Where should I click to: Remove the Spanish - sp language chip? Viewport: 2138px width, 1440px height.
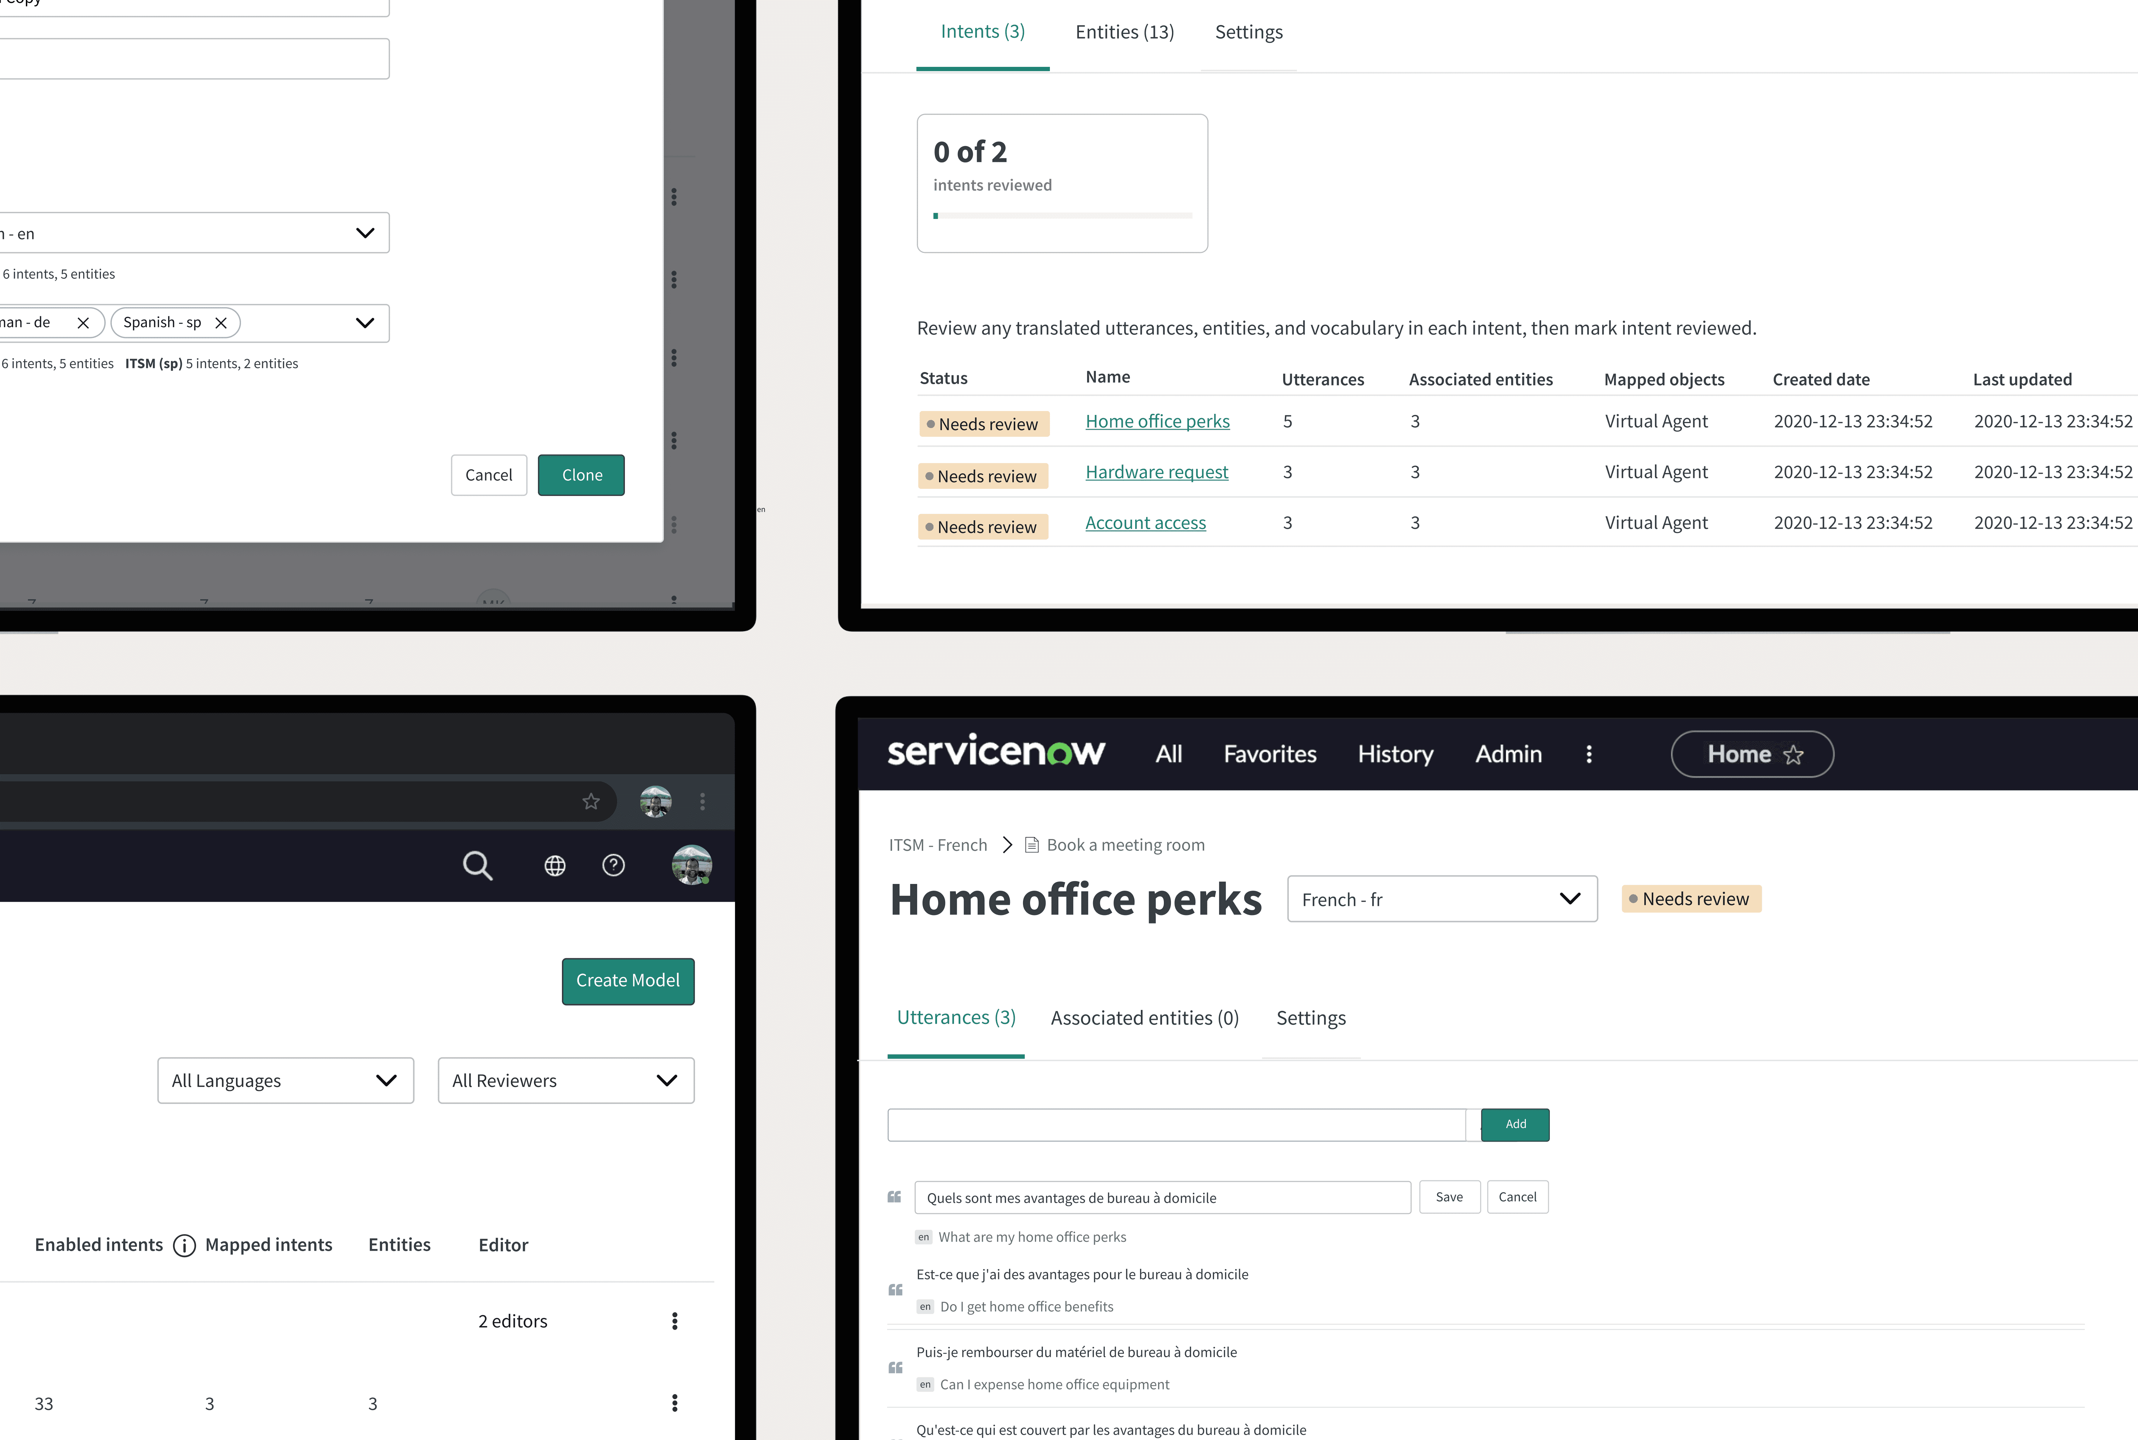click(220, 323)
